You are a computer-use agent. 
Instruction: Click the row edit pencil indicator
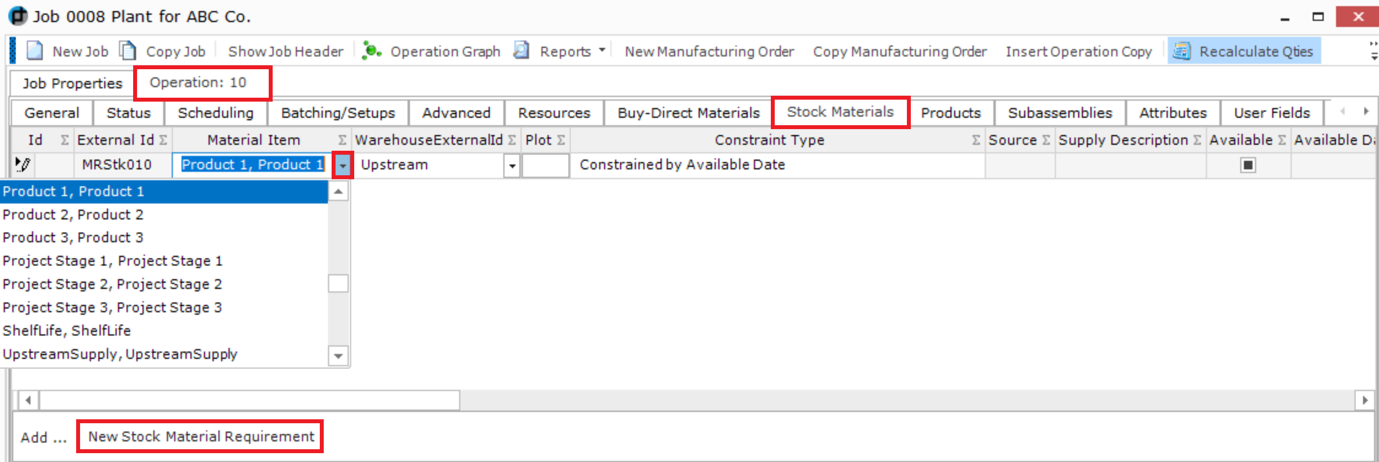tap(23, 164)
